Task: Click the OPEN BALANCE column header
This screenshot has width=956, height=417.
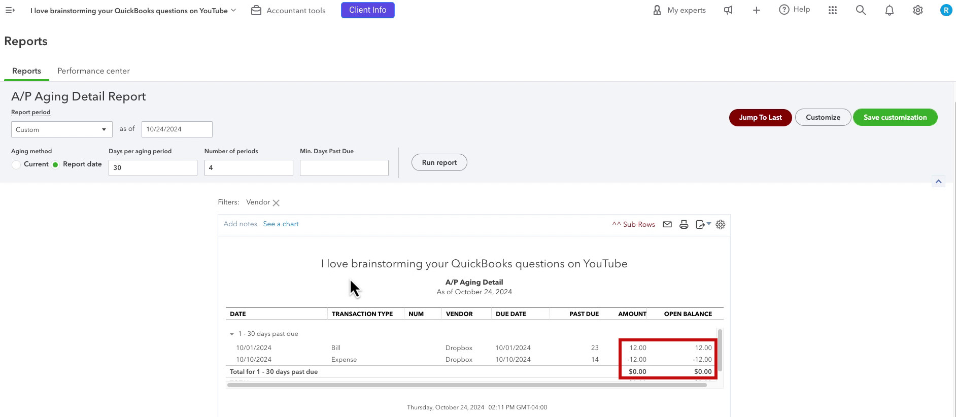Action: click(688, 314)
